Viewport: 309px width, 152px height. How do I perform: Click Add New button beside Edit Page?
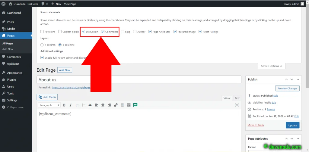(x=65, y=70)
